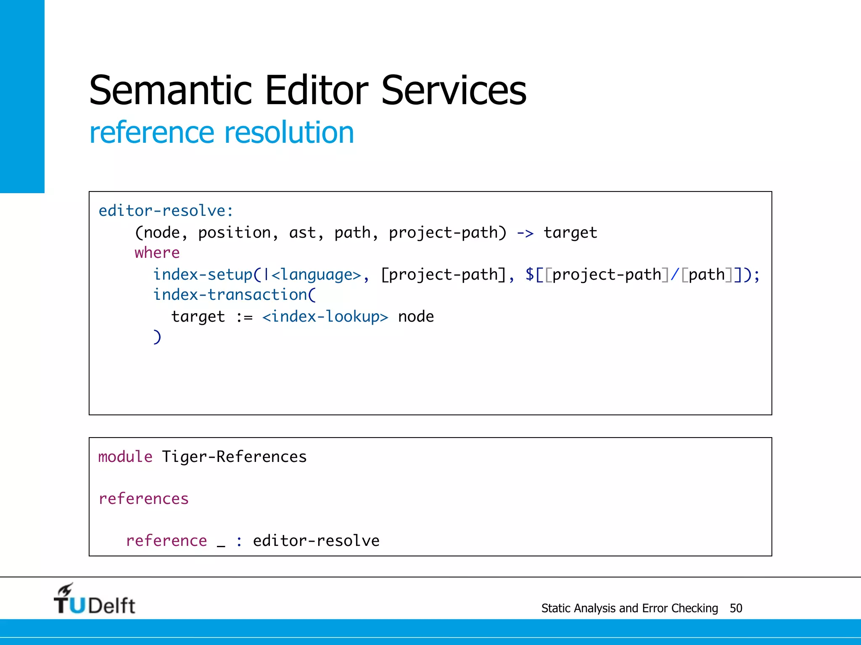The image size is (861, 645).
Task: Click editor-resolve in the references box
Action: (316, 540)
